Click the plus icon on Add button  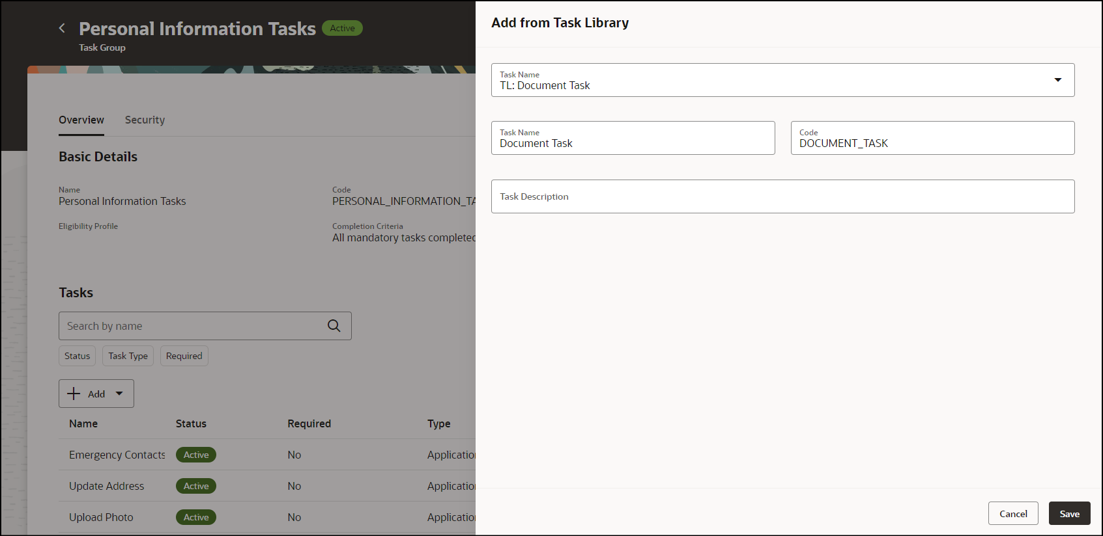[74, 394]
